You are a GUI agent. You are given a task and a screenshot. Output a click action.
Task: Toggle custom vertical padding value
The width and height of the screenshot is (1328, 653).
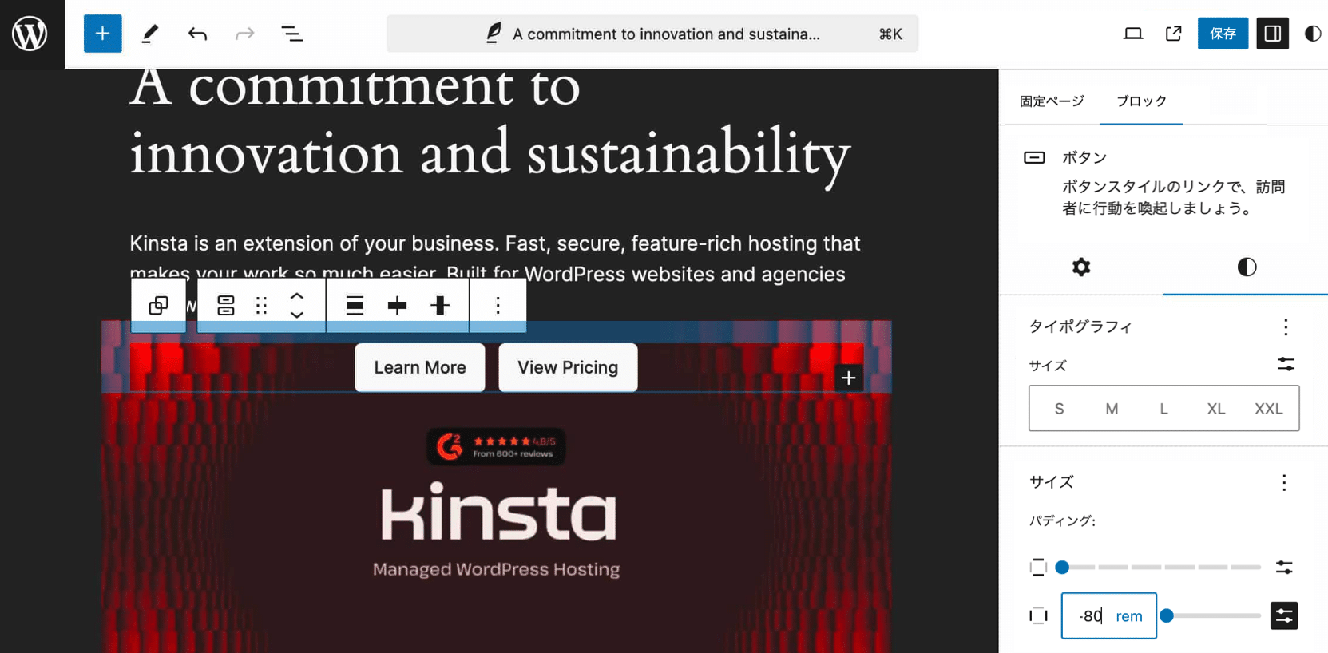coord(1284,568)
